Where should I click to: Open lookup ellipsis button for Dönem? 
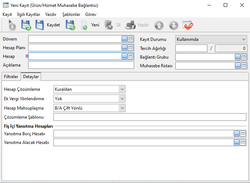124,39
